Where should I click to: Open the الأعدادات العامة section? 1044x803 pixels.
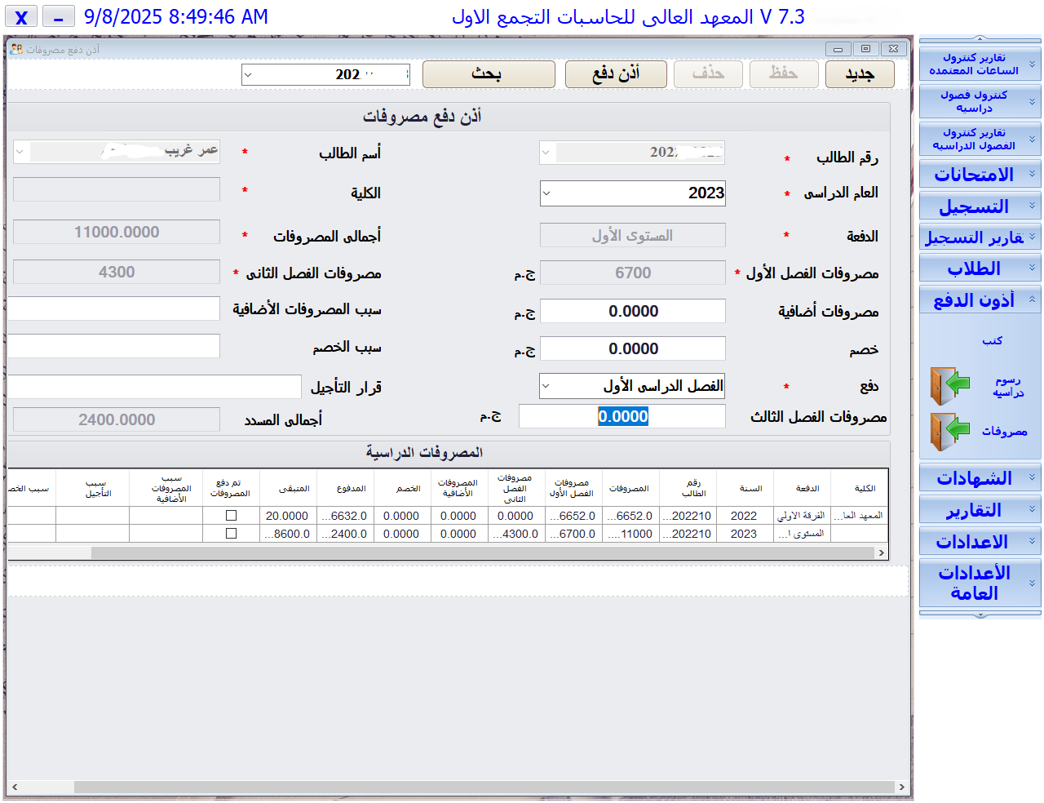pos(979,583)
